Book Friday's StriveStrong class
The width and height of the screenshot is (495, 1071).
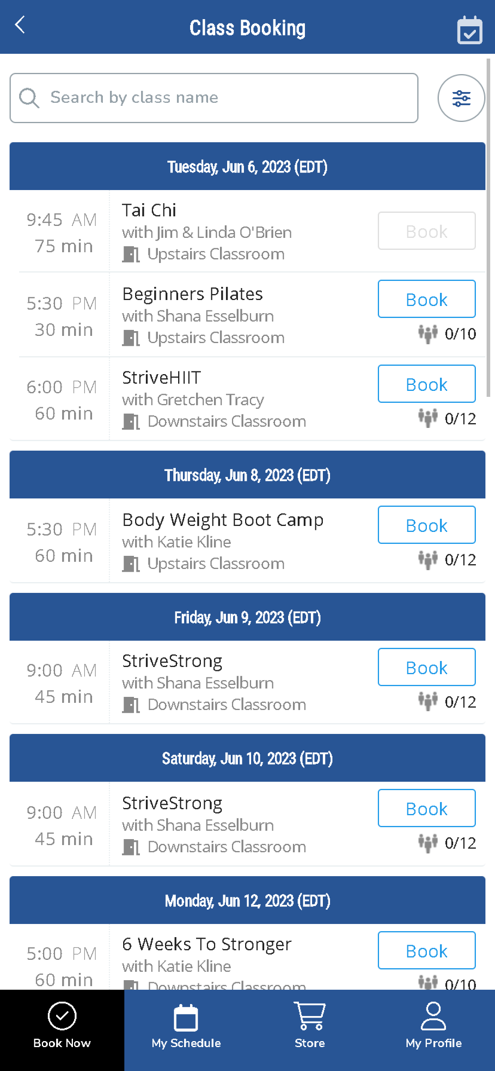(x=426, y=667)
